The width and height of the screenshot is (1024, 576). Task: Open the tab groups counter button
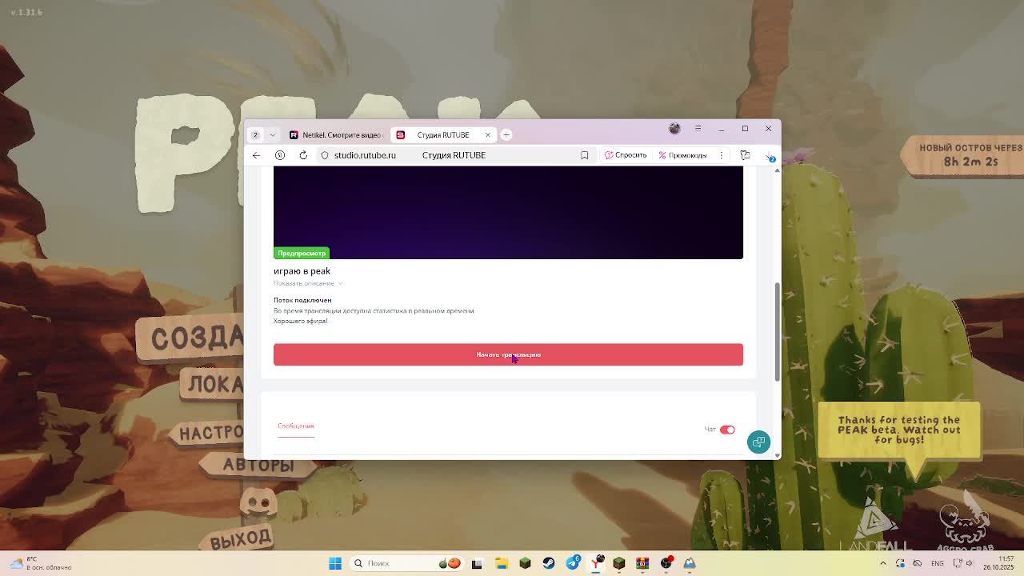click(255, 134)
